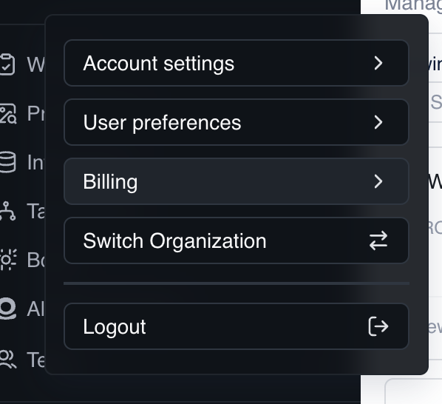Click the partially visible 'Manag' heading text
This screenshot has width=442, height=404.
413,6
